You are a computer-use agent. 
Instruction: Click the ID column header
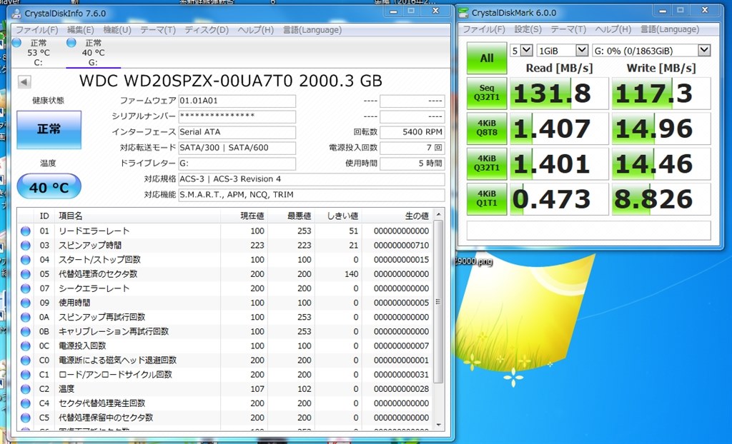click(x=44, y=216)
